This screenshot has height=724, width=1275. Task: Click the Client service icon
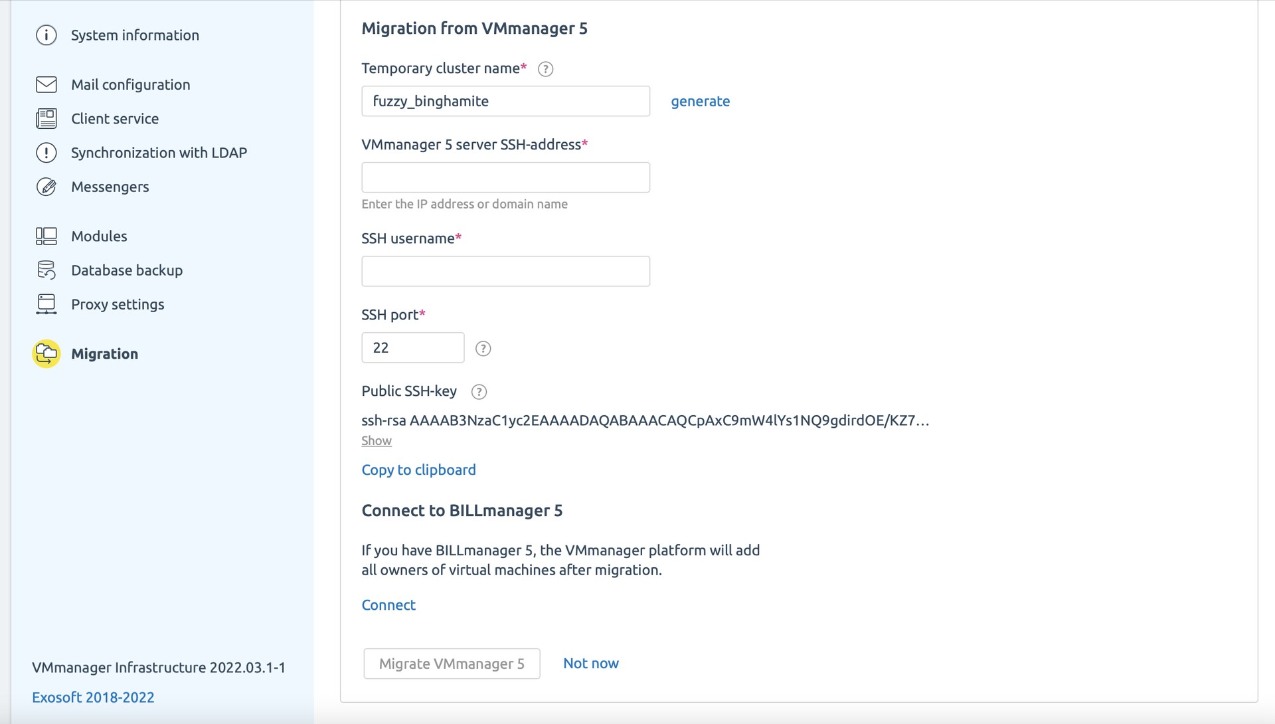[46, 119]
